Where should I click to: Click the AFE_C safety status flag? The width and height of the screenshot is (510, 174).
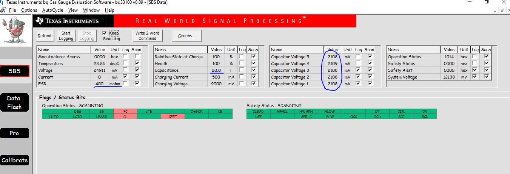(306, 117)
